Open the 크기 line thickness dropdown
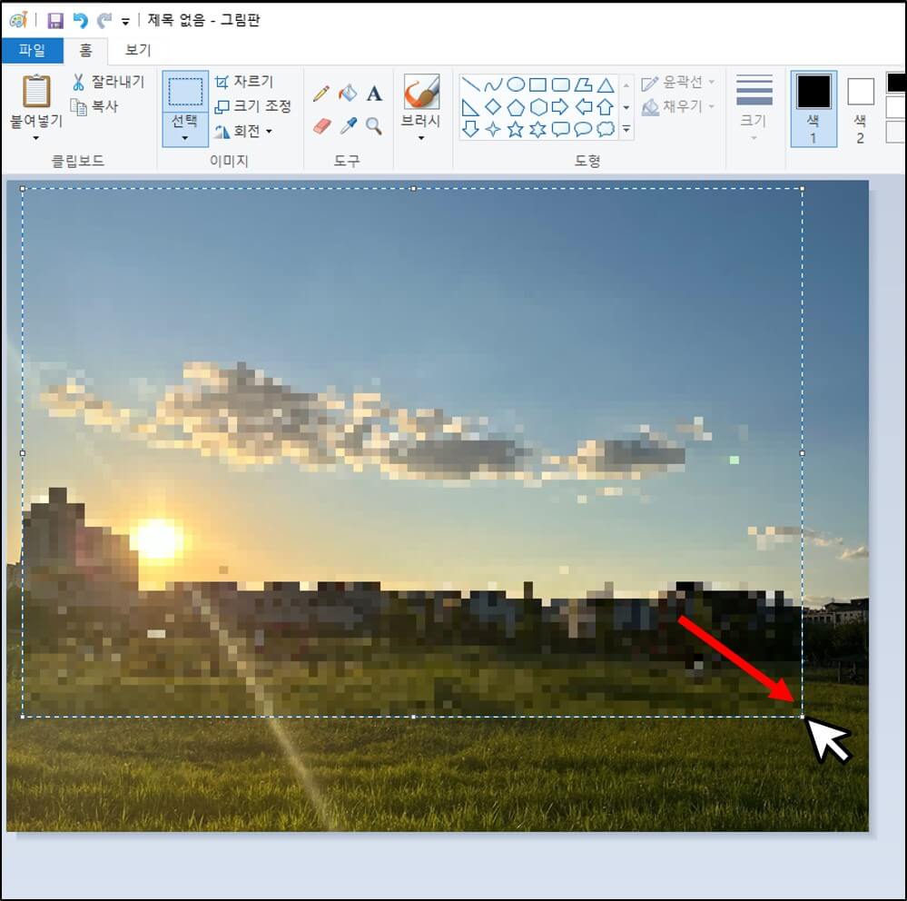The image size is (907, 901). click(x=754, y=107)
